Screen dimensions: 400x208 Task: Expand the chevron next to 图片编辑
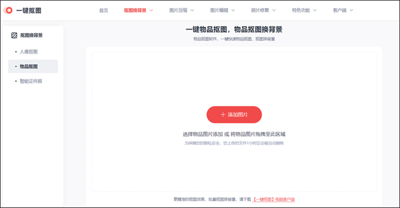[233, 10]
